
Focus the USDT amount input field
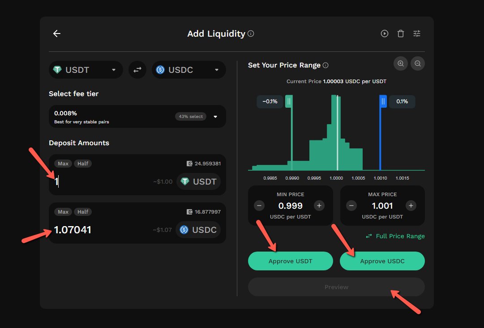(102, 181)
